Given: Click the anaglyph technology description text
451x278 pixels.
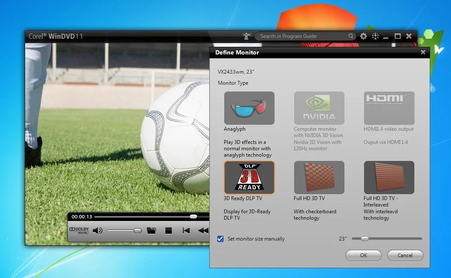Looking at the screenshot, I should click(248, 149).
